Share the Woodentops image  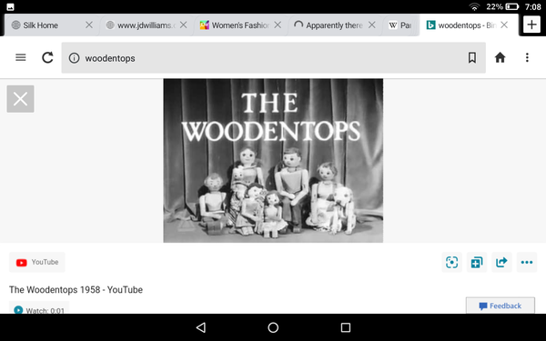coord(501,262)
